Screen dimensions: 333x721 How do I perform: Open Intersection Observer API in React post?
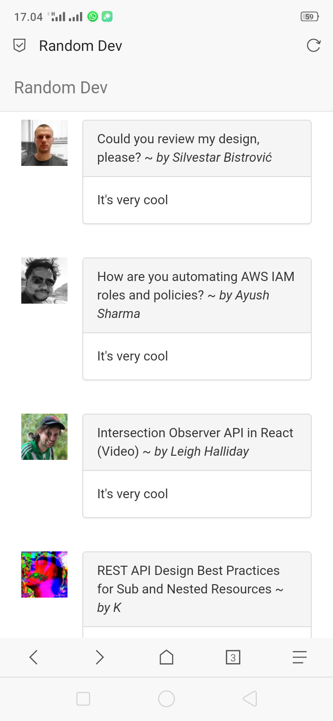click(x=195, y=442)
